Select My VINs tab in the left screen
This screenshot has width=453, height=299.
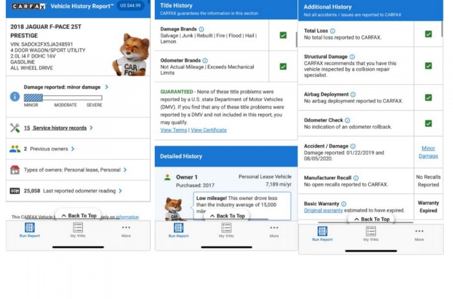point(78,230)
